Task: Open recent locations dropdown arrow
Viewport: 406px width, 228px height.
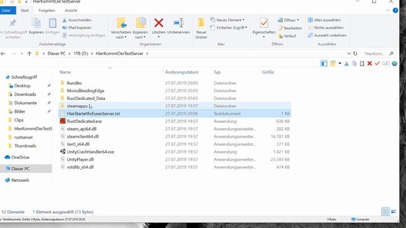Action: click(x=22, y=53)
